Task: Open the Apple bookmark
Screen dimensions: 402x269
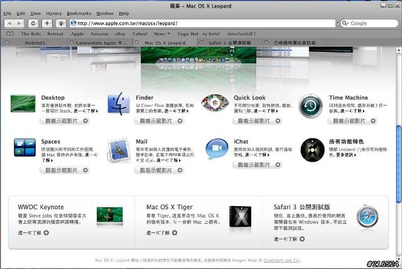Action: coord(77,33)
